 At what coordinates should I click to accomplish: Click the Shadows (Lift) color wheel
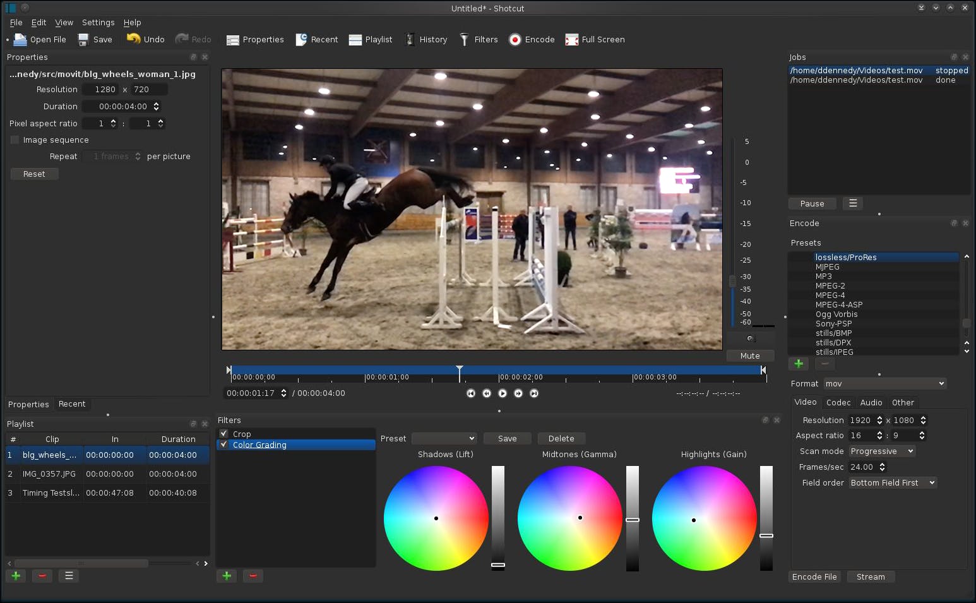[436, 518]
